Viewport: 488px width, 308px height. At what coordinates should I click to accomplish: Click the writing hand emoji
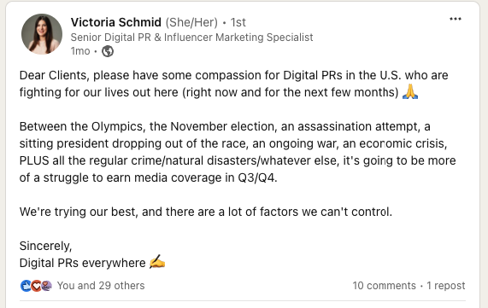pyautogui.click(x=157, y=262)
